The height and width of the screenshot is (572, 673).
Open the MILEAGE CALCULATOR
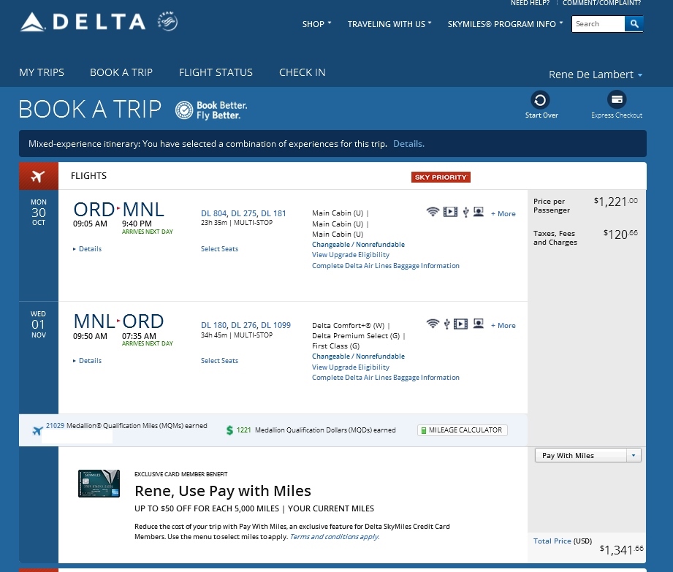coord(462,430)
